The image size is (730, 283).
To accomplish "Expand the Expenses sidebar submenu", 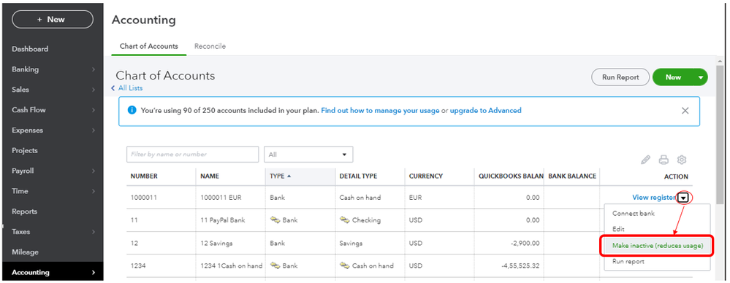I will pos(94,130).
